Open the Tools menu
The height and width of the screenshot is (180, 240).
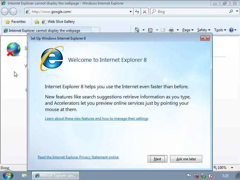point(220,30)
